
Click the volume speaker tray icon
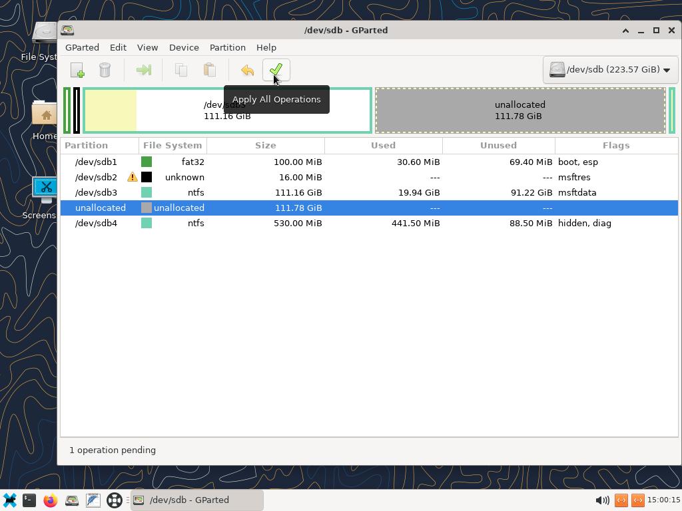602,500
